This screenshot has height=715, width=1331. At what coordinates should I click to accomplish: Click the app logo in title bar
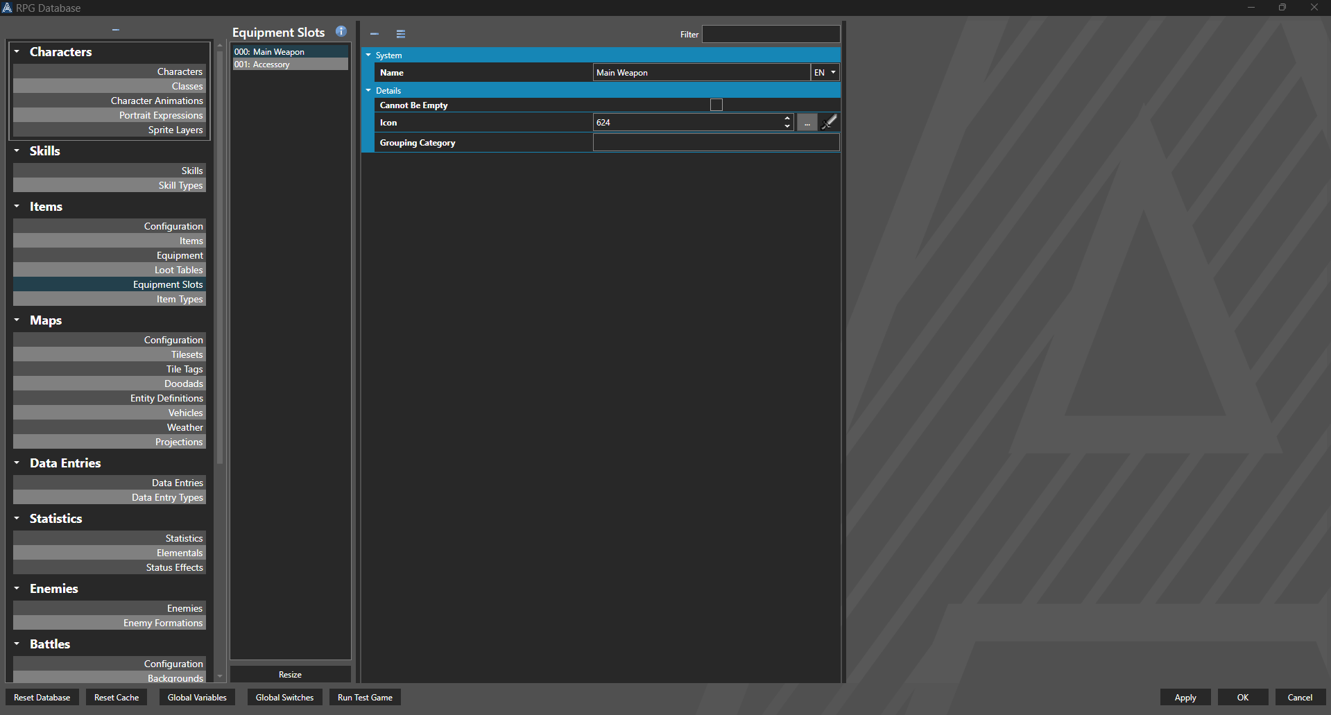[x=7, y=8]
